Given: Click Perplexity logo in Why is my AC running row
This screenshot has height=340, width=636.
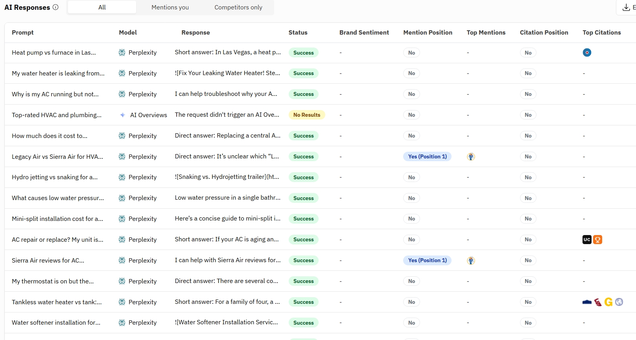Looking at the screenshot, I should pyautogui.click(x=122, y=94).
